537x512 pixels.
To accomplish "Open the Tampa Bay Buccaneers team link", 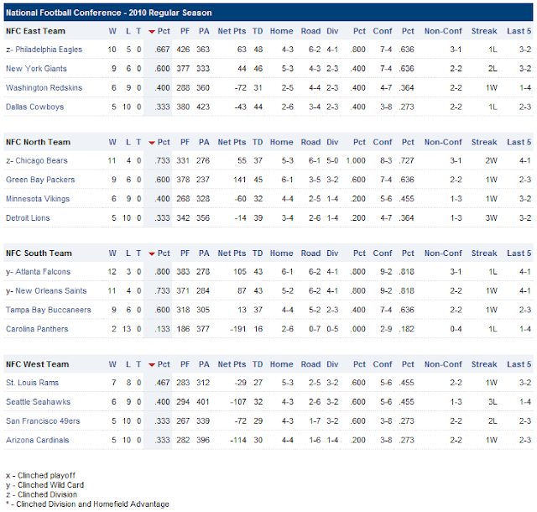I will 49,310.
